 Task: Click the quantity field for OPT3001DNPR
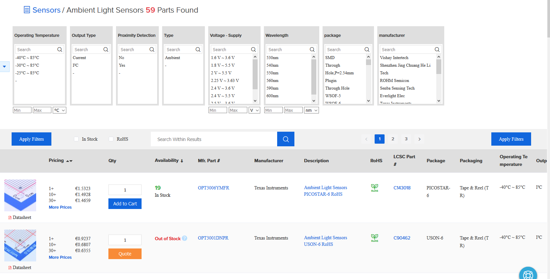click(x=125, y=240)
